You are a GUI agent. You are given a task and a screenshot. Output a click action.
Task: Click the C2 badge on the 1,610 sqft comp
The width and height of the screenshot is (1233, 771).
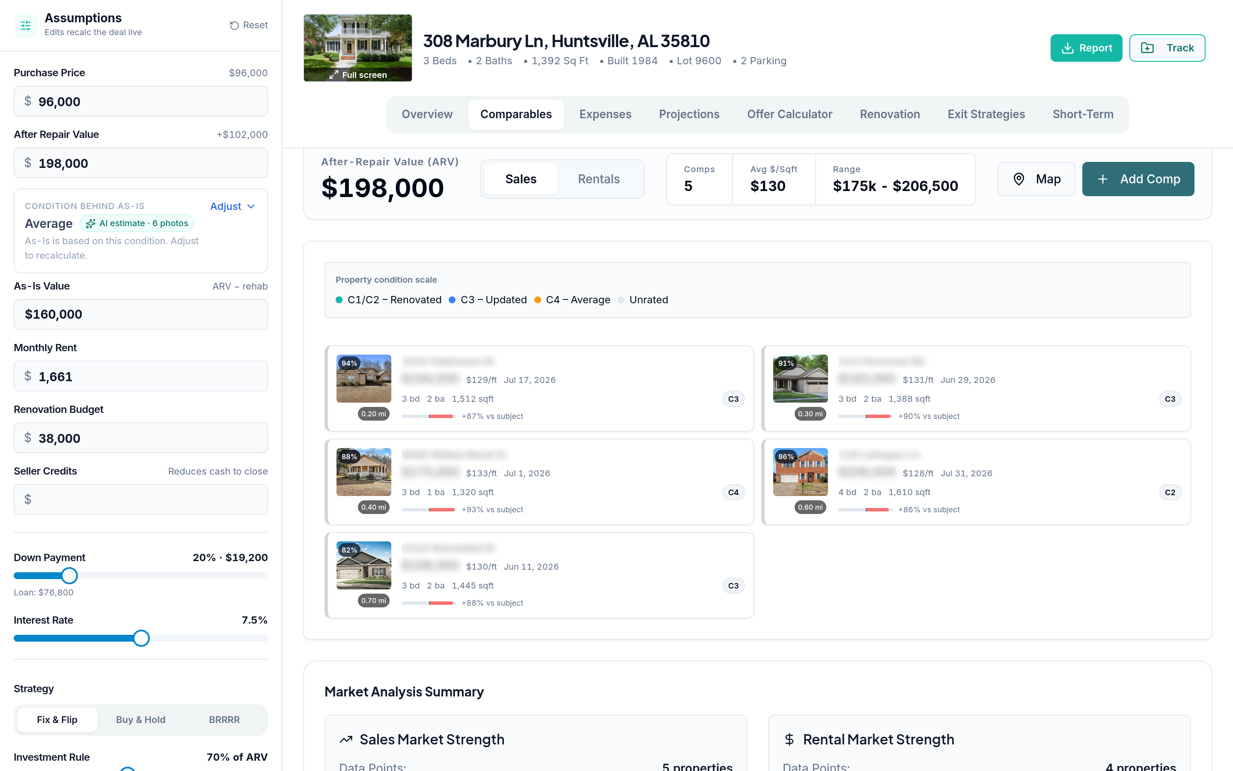(x=1170, y=492)
